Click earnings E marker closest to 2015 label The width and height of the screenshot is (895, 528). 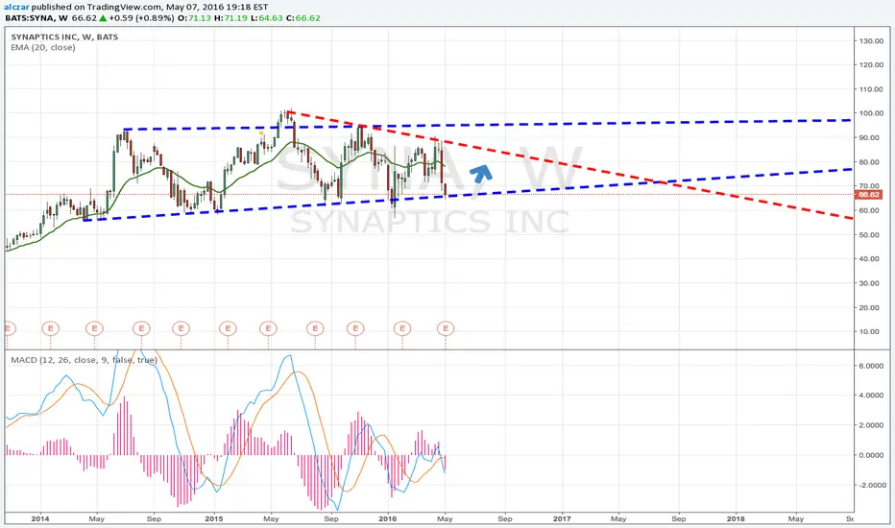pos(228,328)
